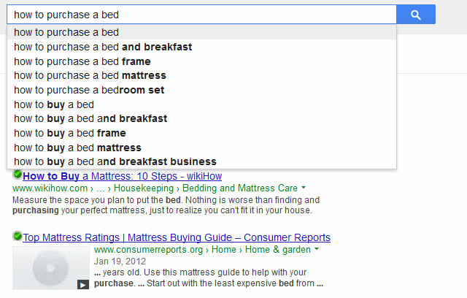Click the blue magnifier search button
The image size is (467, 298).
point(416,15)
